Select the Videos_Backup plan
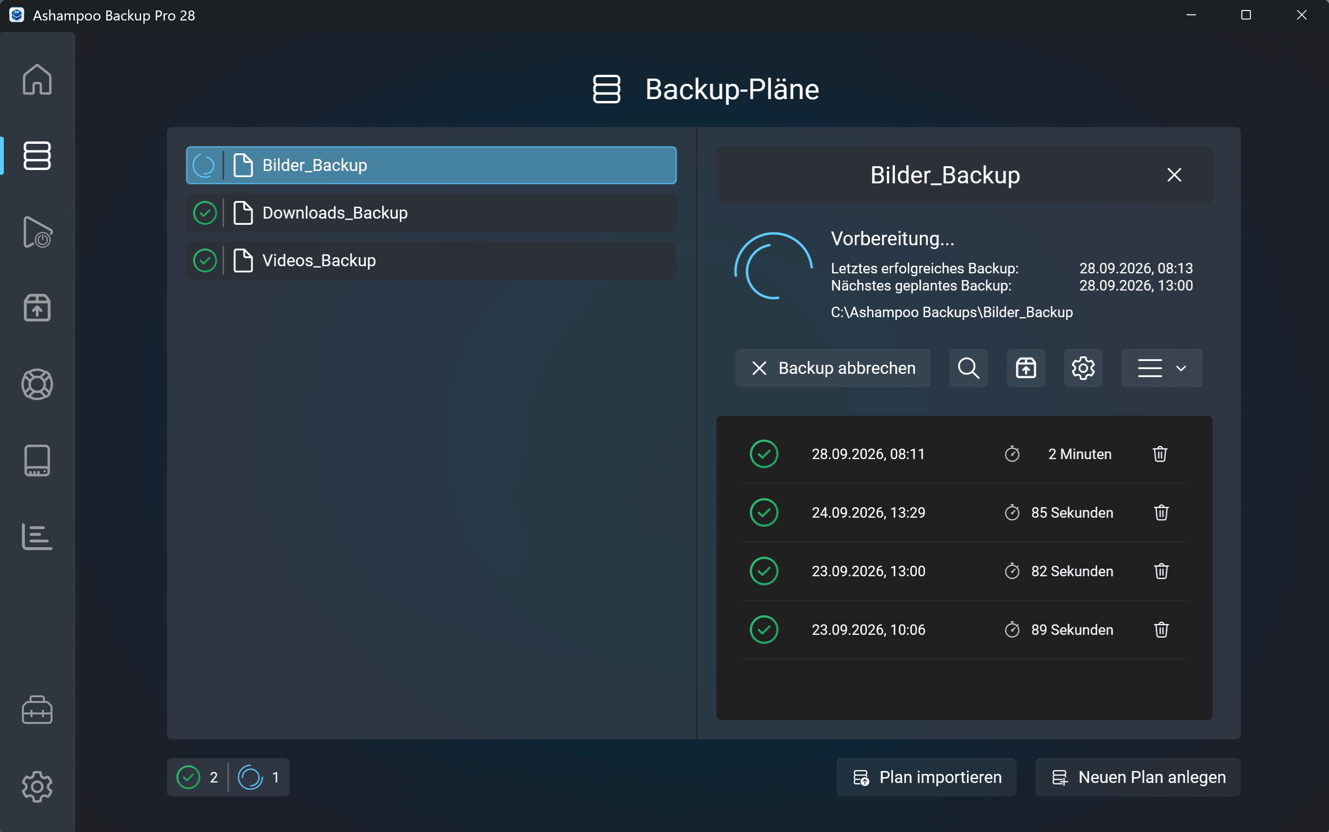The image size is (1329, 832). (431, 261)
